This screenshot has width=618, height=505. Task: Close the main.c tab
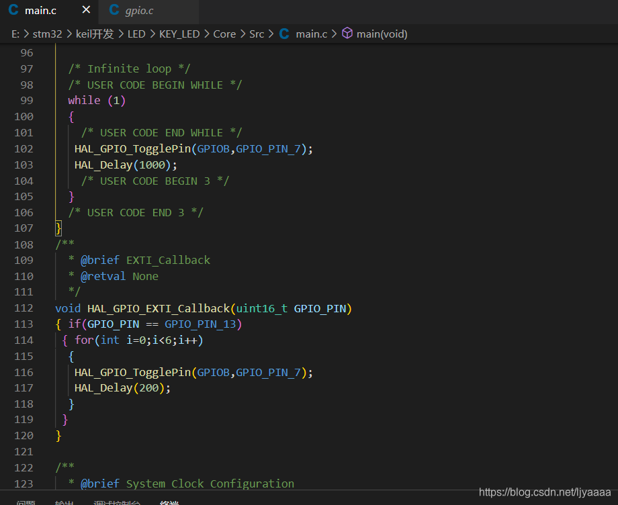point(86,10)
